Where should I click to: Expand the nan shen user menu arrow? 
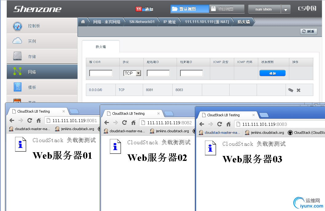coord(286,9)
